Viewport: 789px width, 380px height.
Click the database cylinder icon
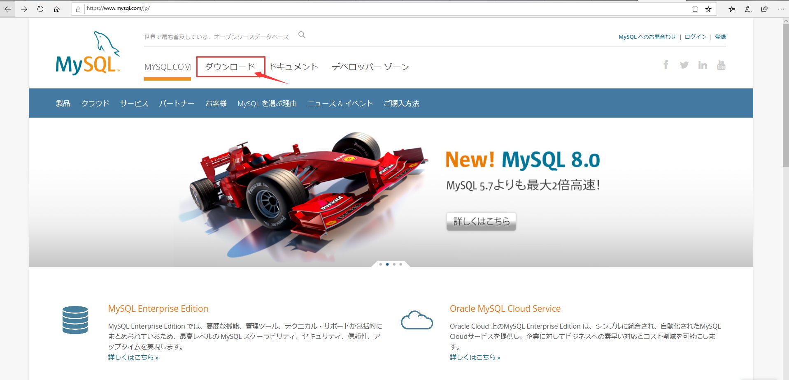point(75,320)
